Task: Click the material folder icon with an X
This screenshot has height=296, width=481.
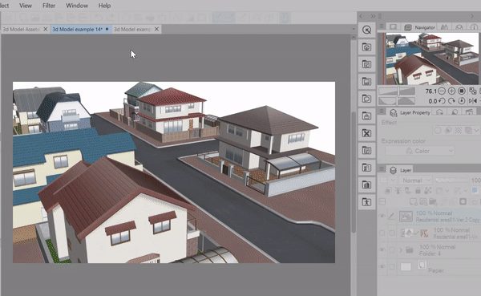Action: 366,133
